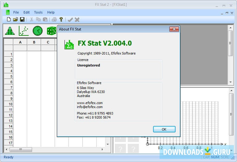Select column B header

point(34,42)
